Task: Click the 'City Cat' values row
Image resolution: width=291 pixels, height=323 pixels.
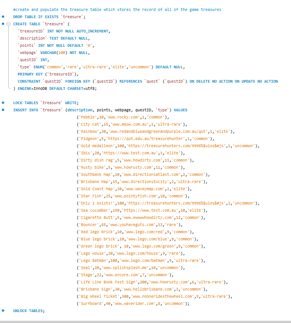Action: [x=132, y=124]
